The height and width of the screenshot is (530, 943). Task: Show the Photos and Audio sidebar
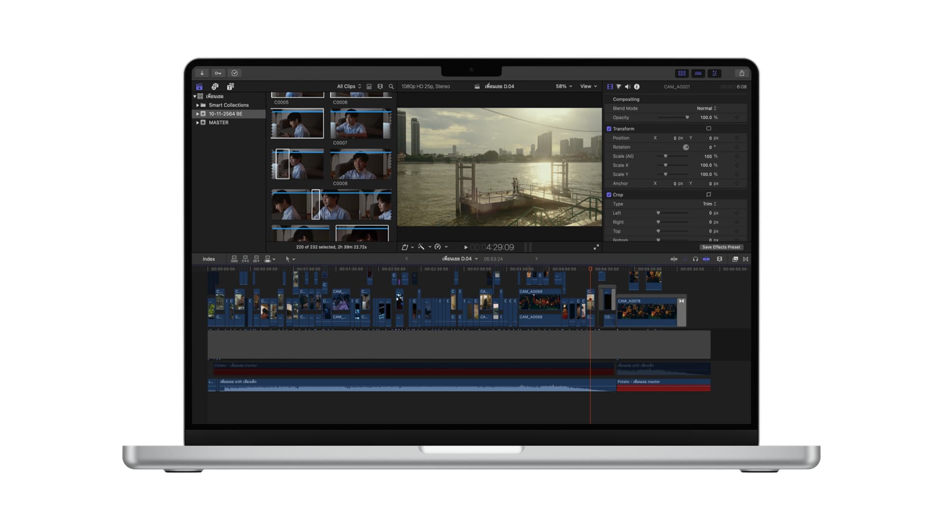tap(215, 86)
